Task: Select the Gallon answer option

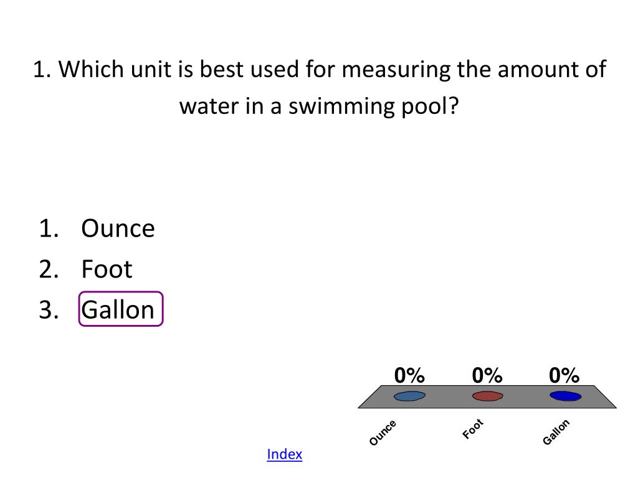Action: coord(118,310)
